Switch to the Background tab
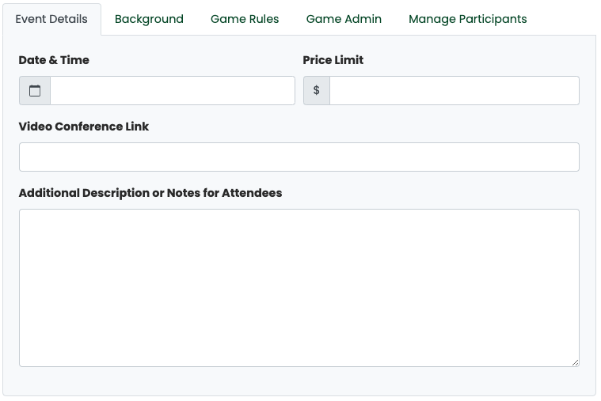 pos(149,19)
